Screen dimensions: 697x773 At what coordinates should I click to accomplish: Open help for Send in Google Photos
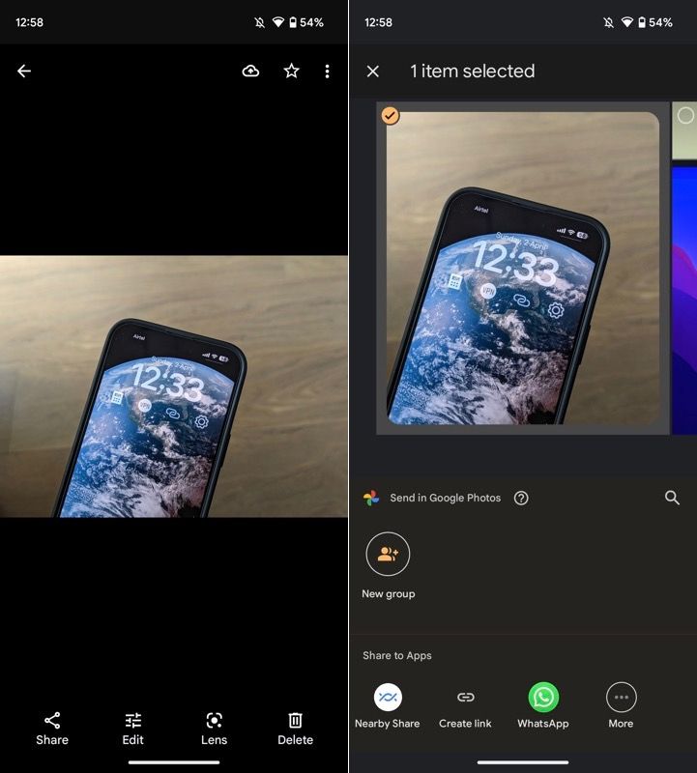521,498
